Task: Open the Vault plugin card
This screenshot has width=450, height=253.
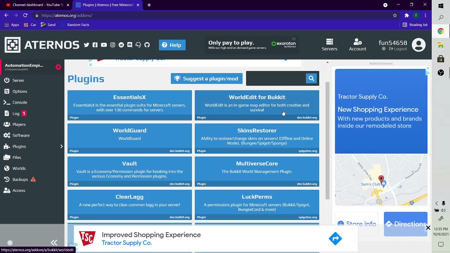Action: (x=130, y=171)
